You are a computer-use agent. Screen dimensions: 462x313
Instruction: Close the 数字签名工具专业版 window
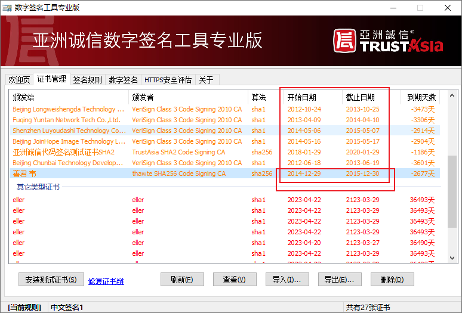pyautogui.click(x=448, y=8)
